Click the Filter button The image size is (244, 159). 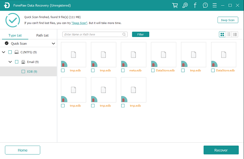pos(141,34)
